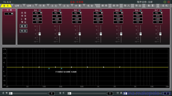
Task: Click the EQ6 frequency field showing 1261
Action: point(138,16)
